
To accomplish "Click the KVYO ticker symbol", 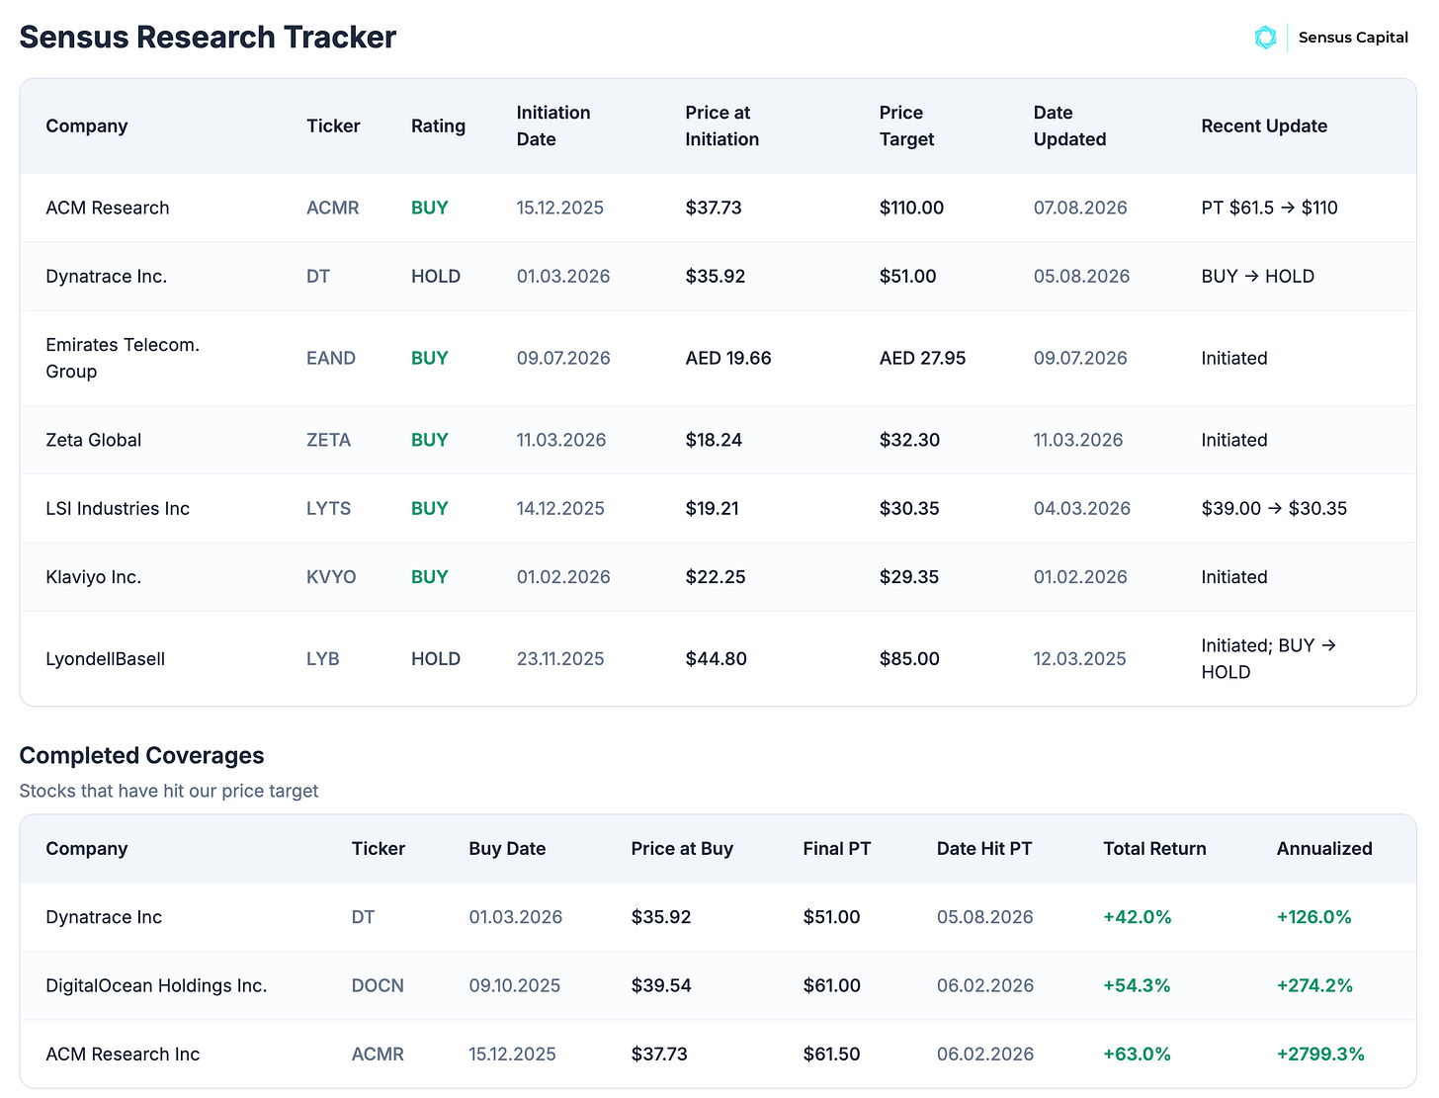I will [331, 577].
